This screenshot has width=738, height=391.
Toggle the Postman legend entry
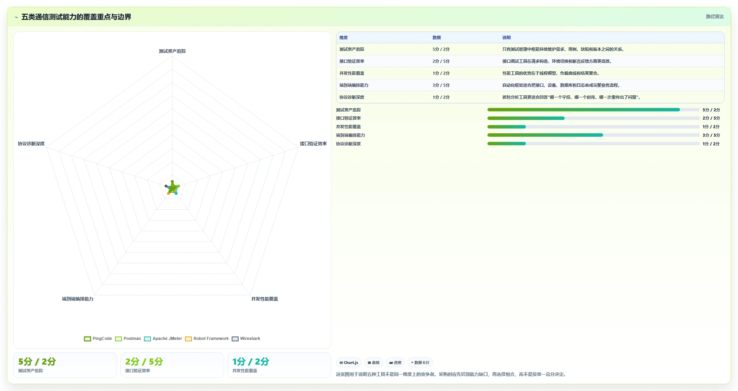(128, 339)
